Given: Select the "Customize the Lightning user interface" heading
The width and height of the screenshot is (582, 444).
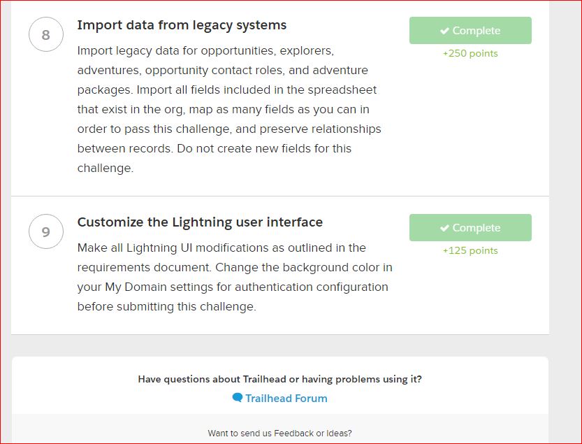Looking at the screenshot, I should coord(200,222).
